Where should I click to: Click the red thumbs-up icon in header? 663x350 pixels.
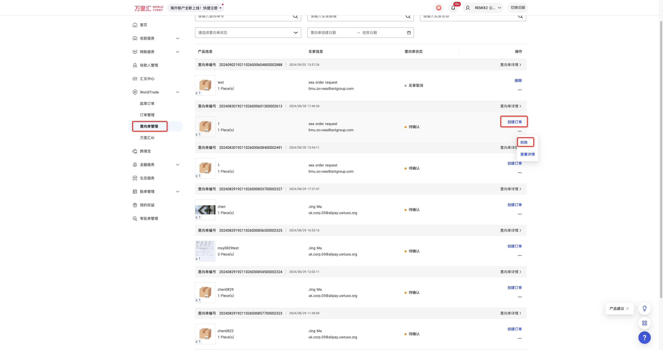coord(439,8)
